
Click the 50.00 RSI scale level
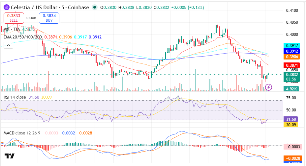291,110
